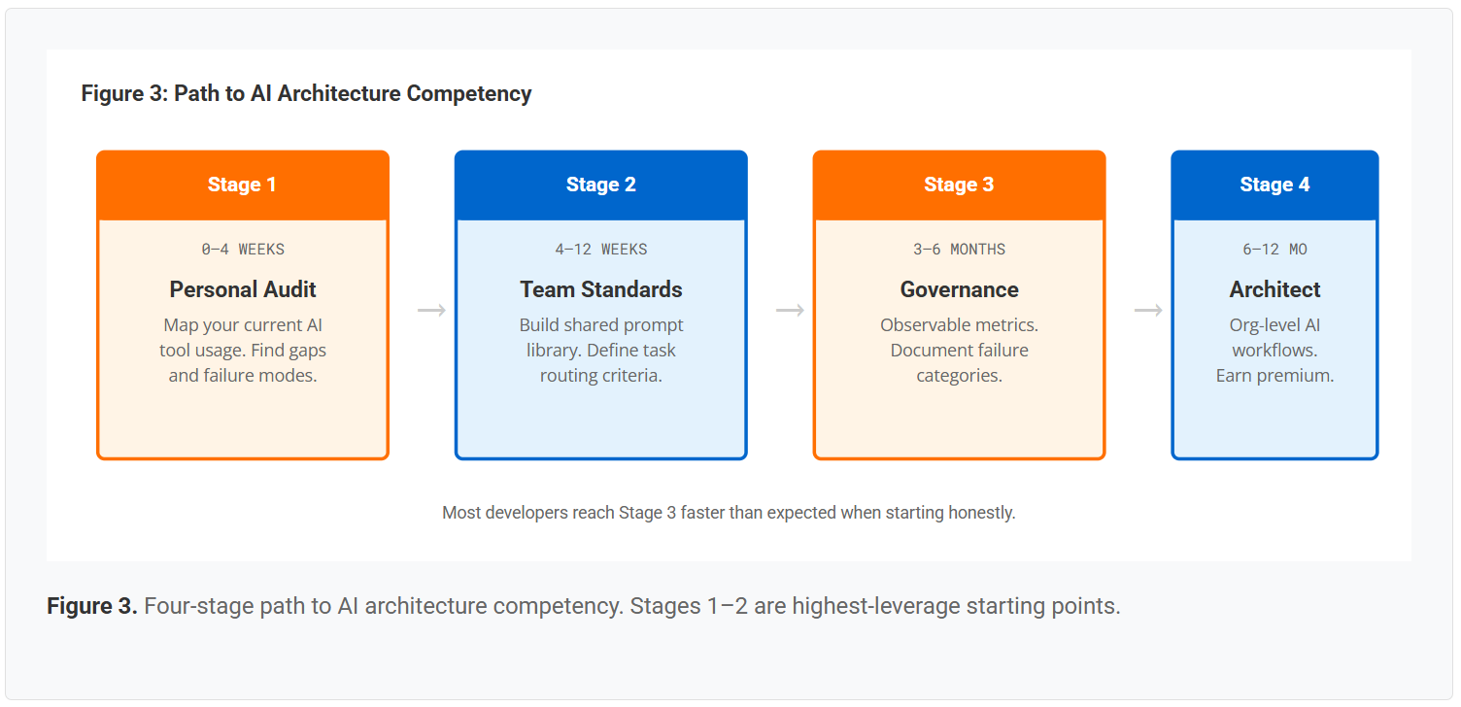Click the Governance heading
The image size is (1461, 707).
coord(960,289)
